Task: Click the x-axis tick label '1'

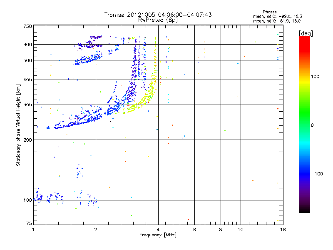Action: [x=33, y=230]
